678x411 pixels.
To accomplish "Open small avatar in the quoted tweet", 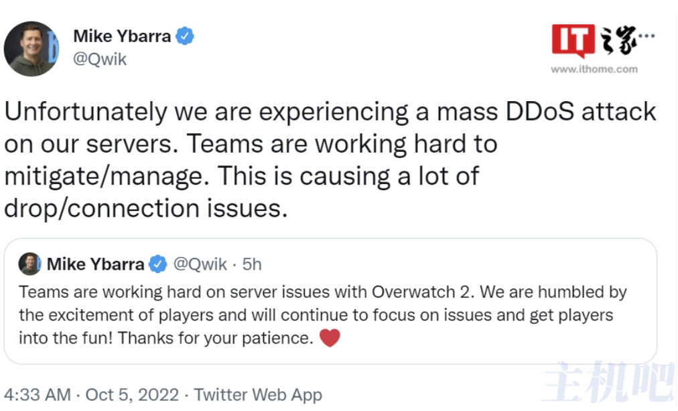I will click(x=30, y=264).
